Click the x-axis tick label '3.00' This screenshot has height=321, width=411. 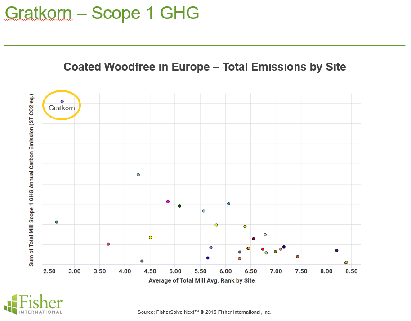pos(75,271)
